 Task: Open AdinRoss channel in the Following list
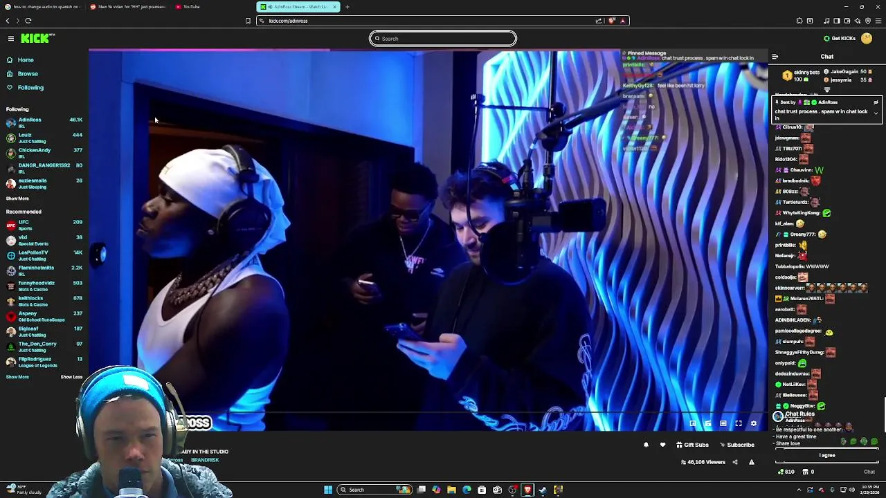(44, 123)
